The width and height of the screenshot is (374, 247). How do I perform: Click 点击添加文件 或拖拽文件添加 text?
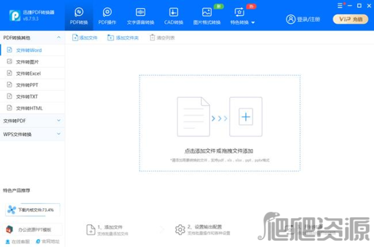219,151
